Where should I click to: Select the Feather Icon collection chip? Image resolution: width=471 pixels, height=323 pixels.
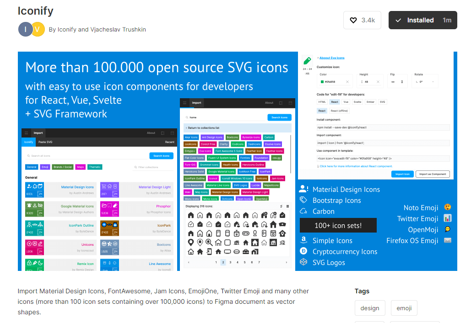click(254, 151)
